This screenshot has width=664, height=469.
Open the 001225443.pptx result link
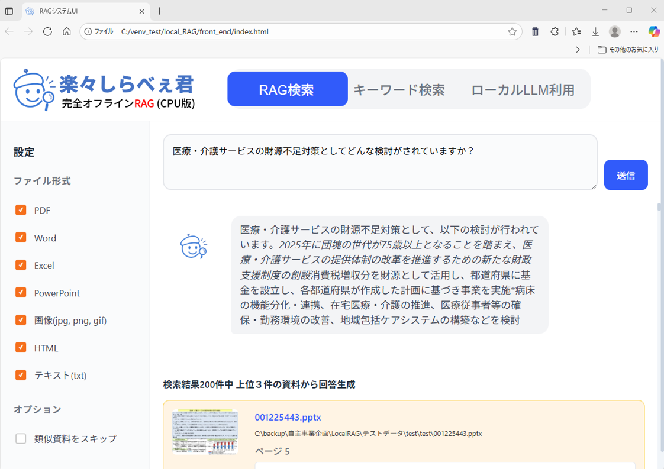[x=286, y=417]
